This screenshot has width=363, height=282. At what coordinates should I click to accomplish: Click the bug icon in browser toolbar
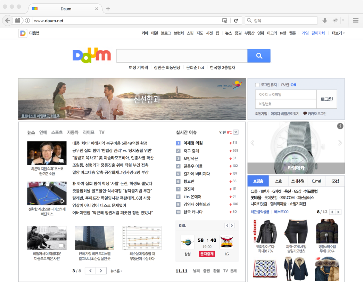pyautogui.click(x=335, y=20)
